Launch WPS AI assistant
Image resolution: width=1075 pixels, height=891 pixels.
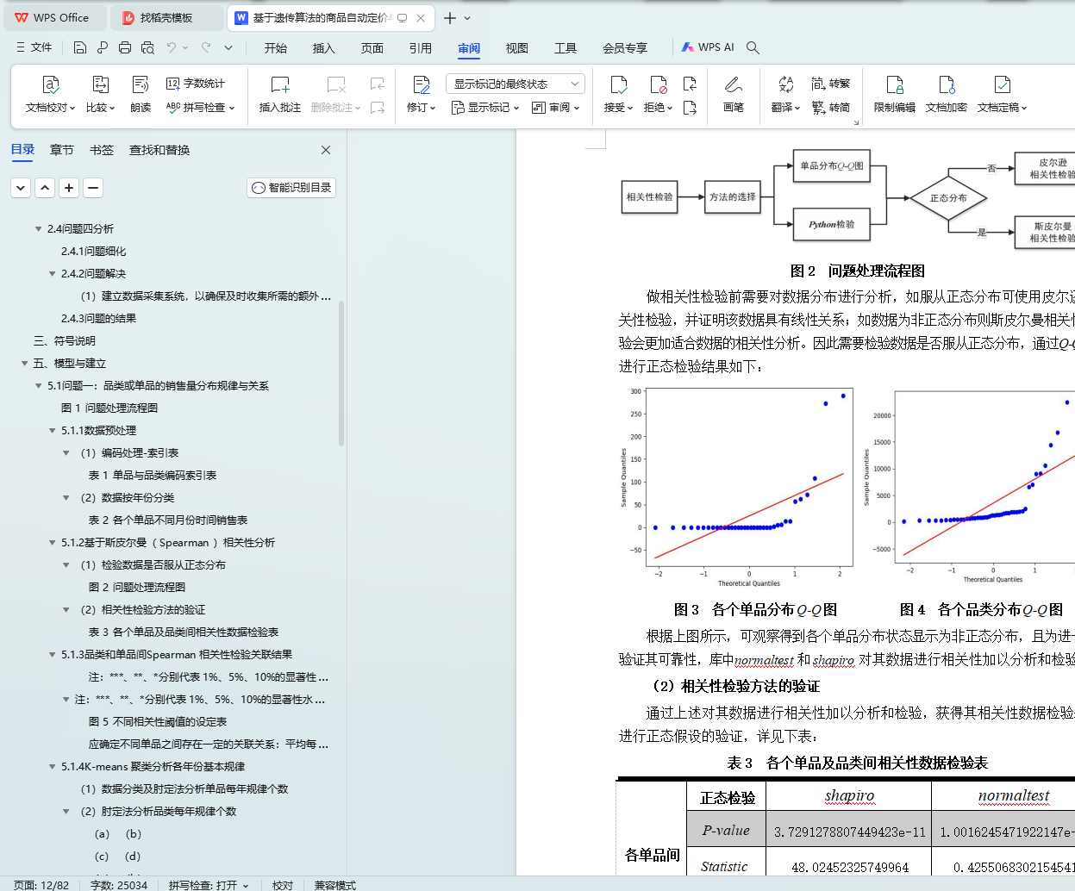click(708, 47)
